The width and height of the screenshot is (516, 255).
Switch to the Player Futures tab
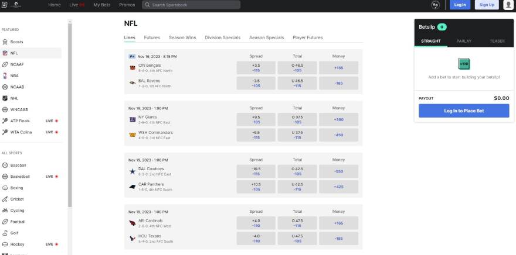click(x=308, y=37)
